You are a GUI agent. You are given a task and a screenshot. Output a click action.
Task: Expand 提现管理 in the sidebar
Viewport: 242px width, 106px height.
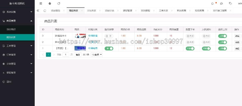17,73
